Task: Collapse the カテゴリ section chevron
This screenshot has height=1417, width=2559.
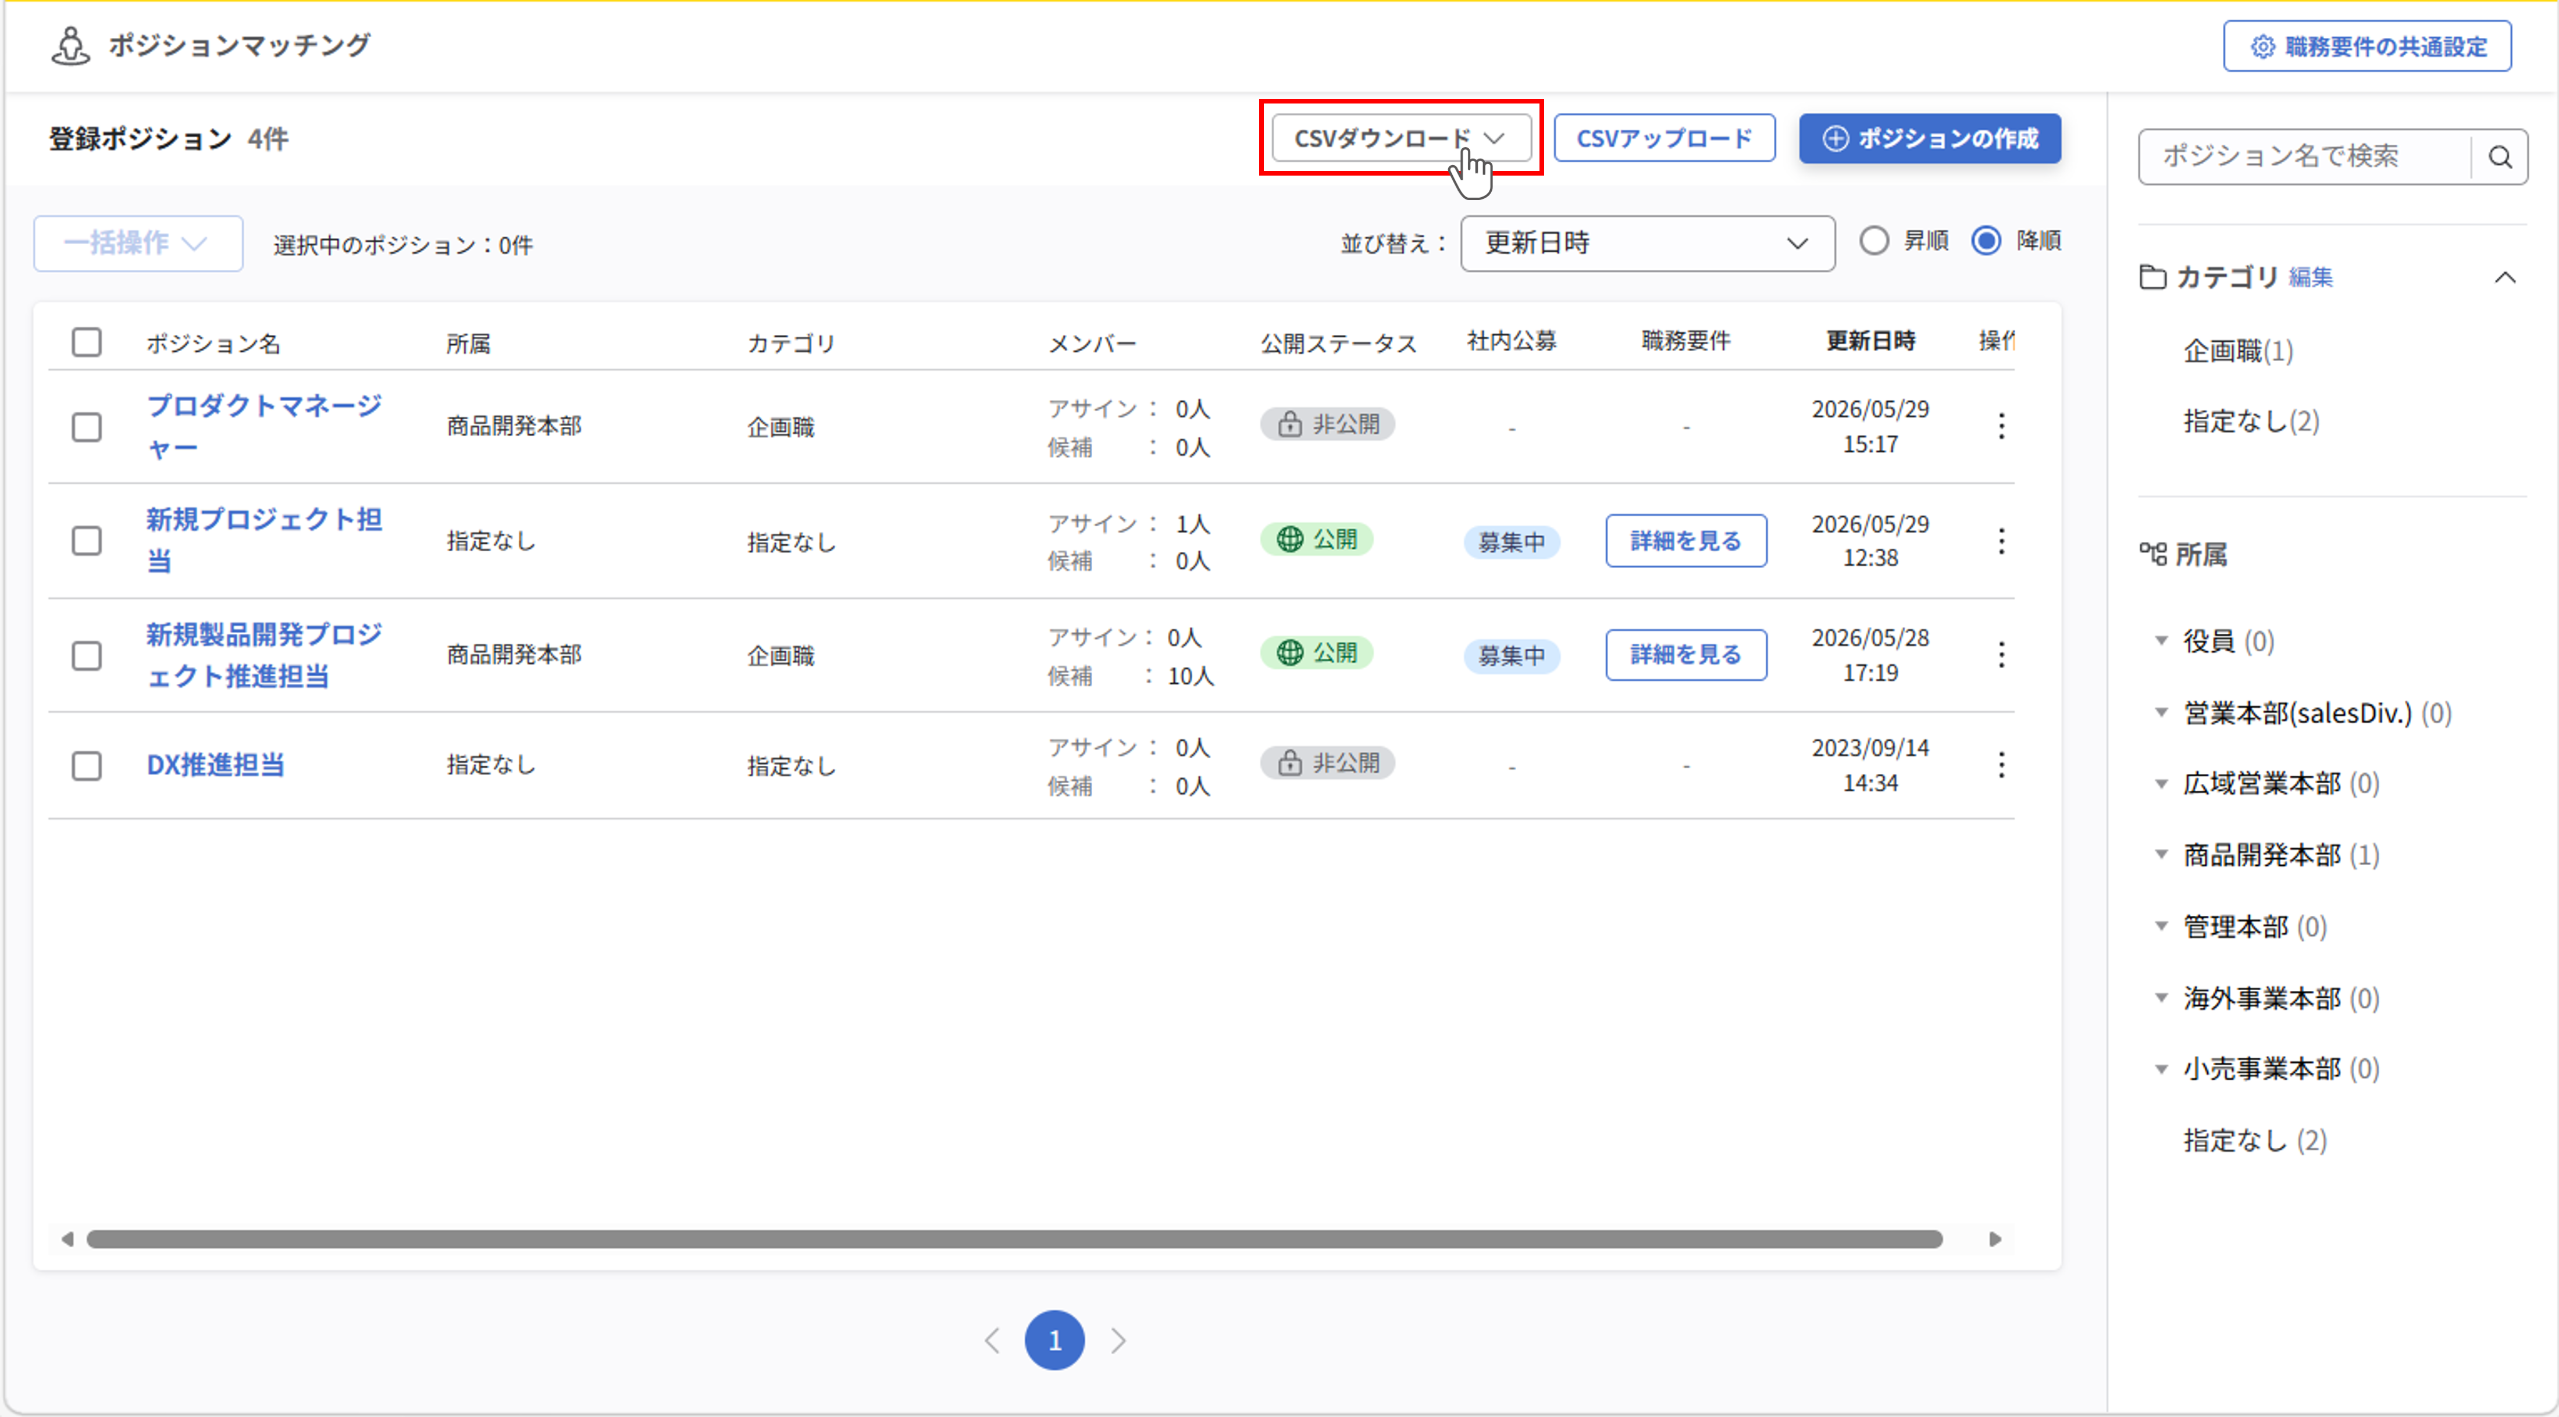Action: (2504, 277)
